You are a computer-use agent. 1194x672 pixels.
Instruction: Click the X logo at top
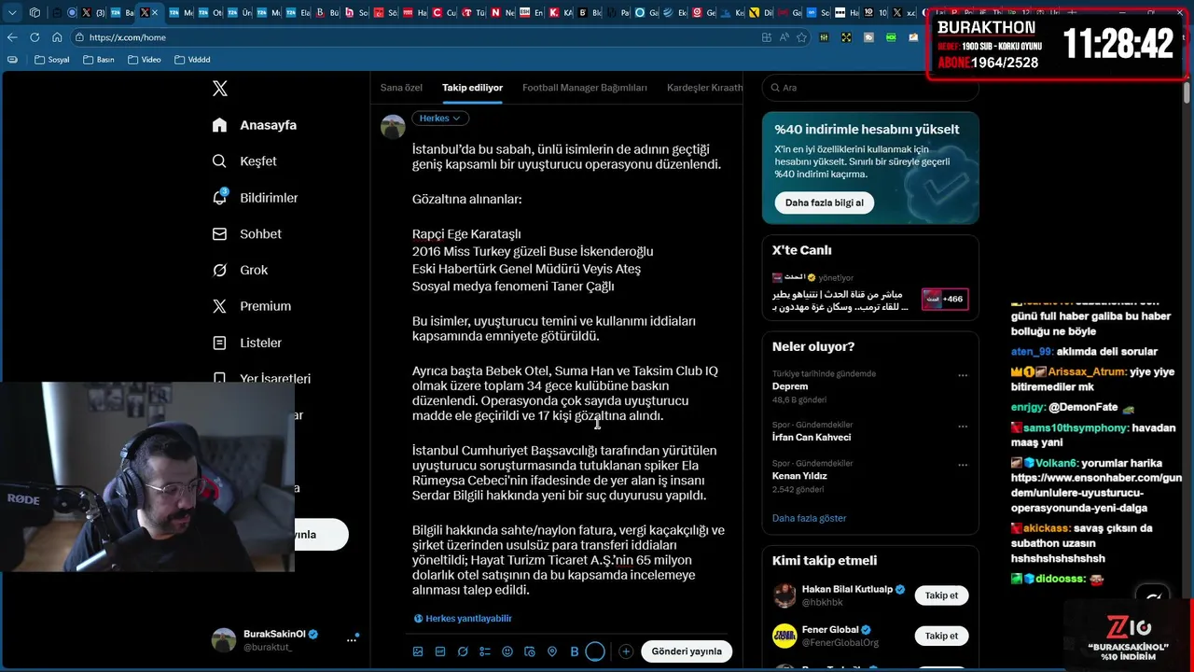[x=220, y=89]
